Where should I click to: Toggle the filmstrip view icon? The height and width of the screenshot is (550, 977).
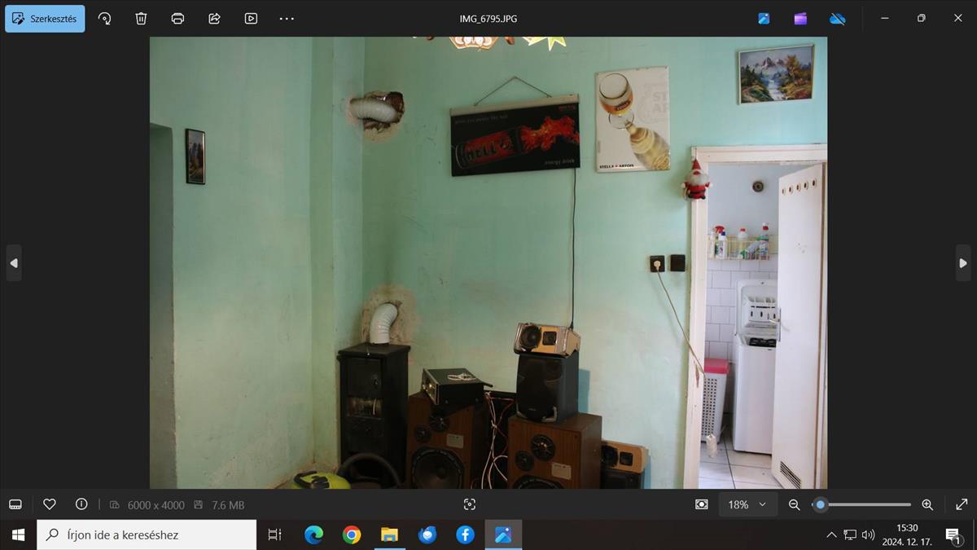point(15,504)
